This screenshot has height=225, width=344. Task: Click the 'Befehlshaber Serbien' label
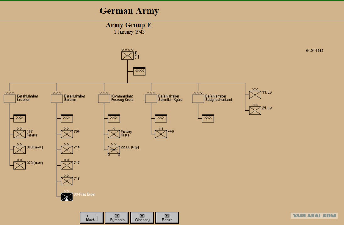pyautogui.click(x=74, y=98)
